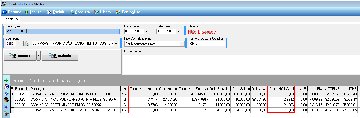Click the Custo Méd. Entradas column header
Viewport: 360px width, 118px height.
tap(193, 89)
